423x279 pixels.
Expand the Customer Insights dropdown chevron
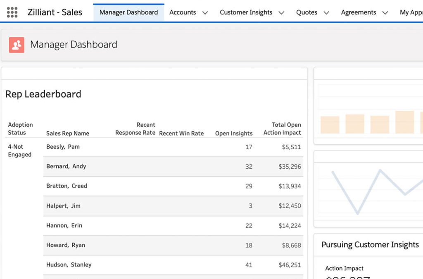(281, 13)
